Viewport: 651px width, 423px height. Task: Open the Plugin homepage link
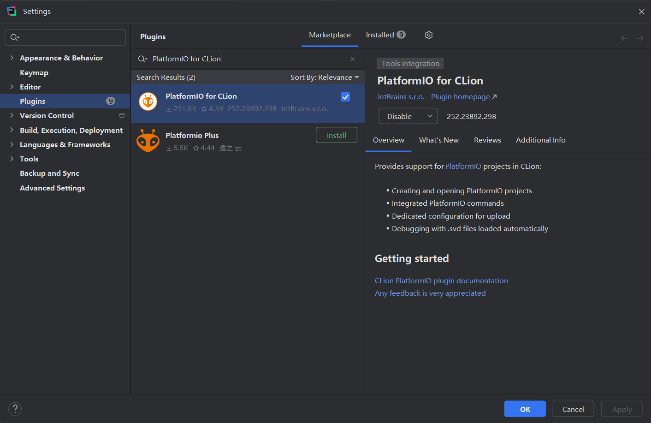tap(464, 97)
